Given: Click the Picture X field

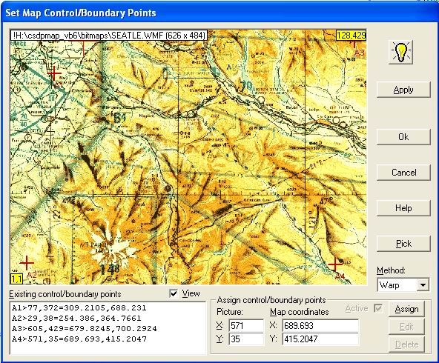Looking at the screenshot, I should pyautogui.click(x=246, y=326).
